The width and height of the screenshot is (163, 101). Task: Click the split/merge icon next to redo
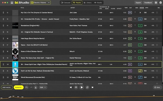pyautogui.click(x=36, y=87)
